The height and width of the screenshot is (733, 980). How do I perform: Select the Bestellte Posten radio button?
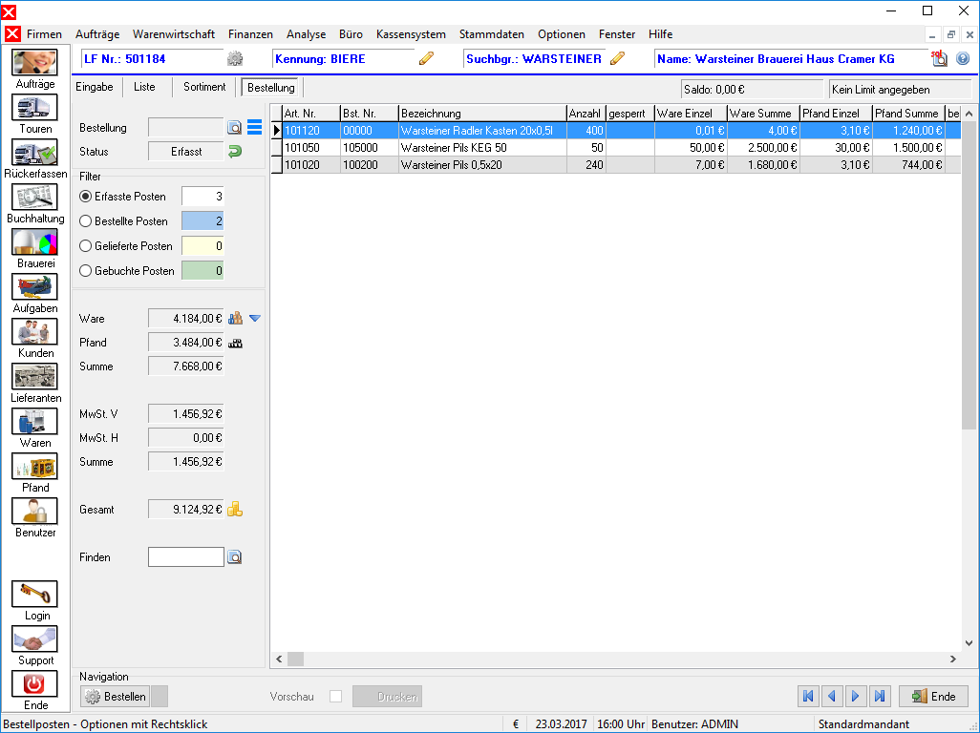pyautogui.click(x=86, y=221)
